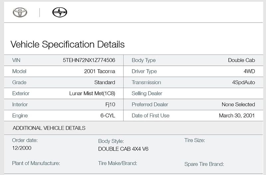266x175 pixels.
Task: Click the Lunar Mist Met(1C8) exterior color
Action: (x=92, y=93)
